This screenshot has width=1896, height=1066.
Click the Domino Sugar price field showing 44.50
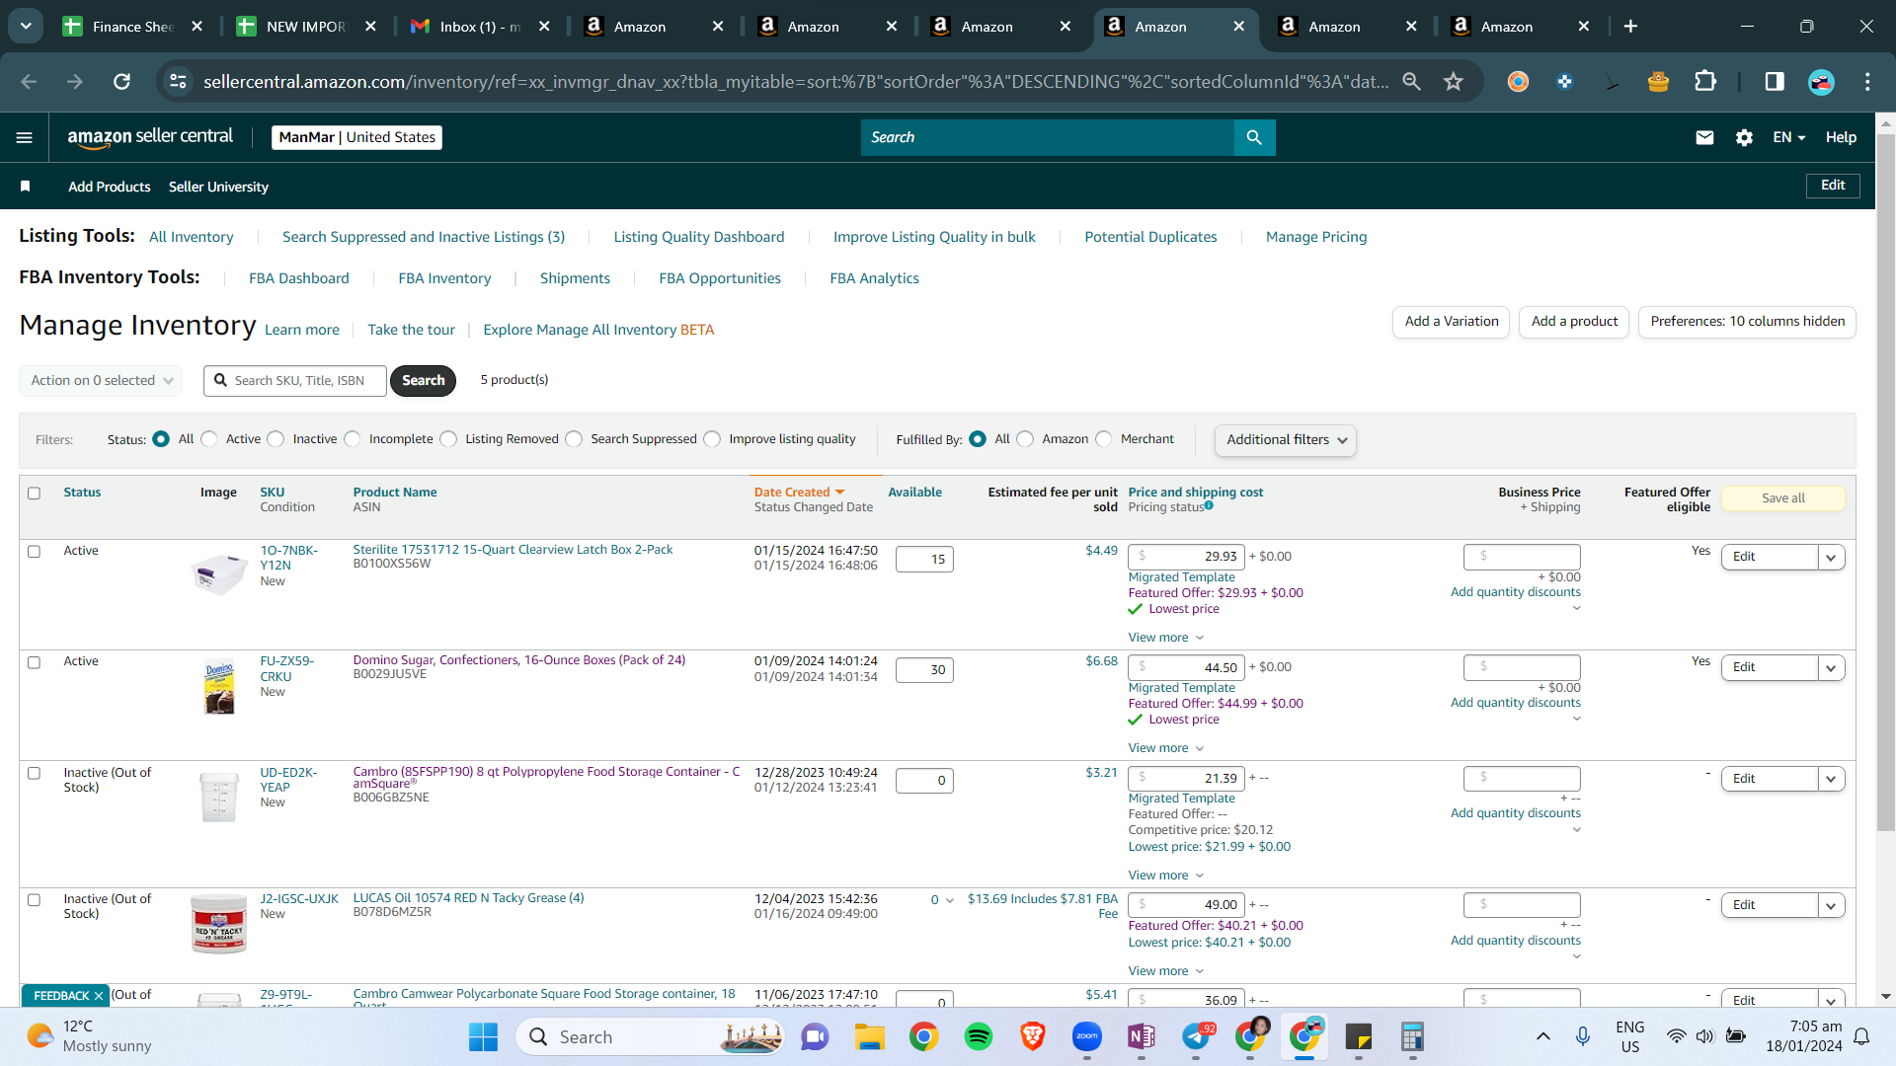[1187, 667]
